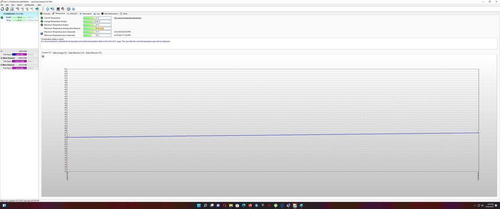Image resolution: width=500 pixels, height=209 pixels.
Task: Open the Windows Start menu
Action: (199, 206)
